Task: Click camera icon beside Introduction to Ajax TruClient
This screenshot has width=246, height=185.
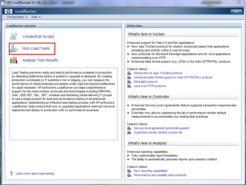Action: 129,73
